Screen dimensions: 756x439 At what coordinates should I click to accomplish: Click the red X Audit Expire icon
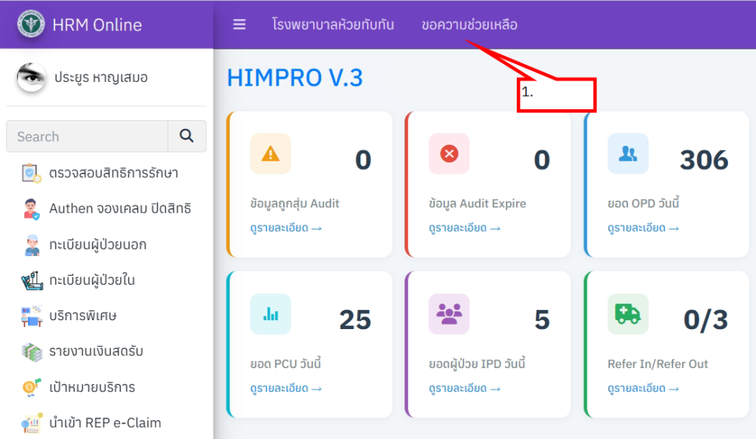pyautogui.click(x=449, y=153)
